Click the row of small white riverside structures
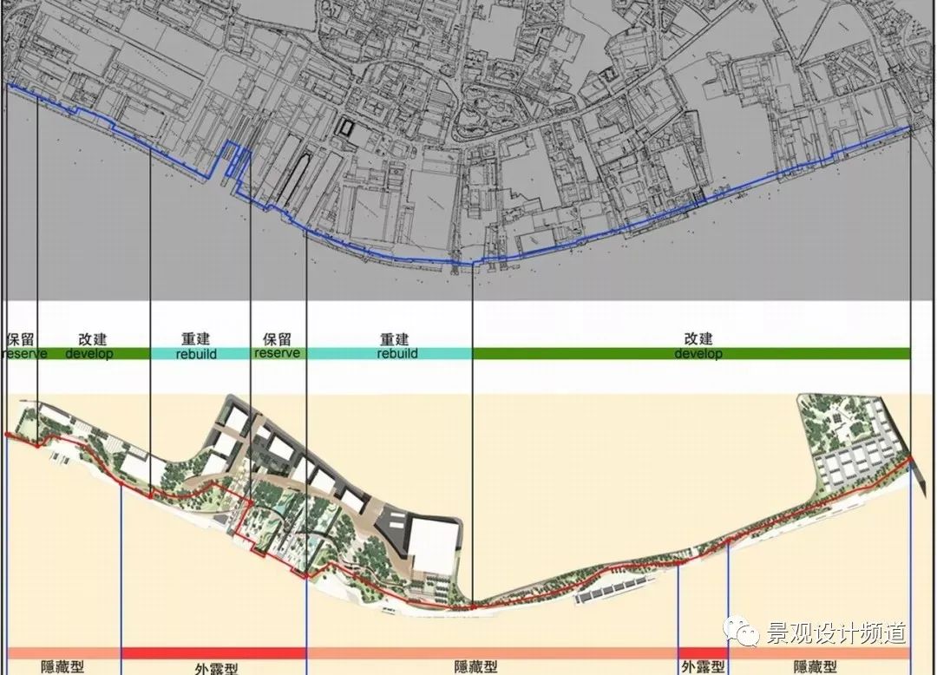 (x=613, y=591)
